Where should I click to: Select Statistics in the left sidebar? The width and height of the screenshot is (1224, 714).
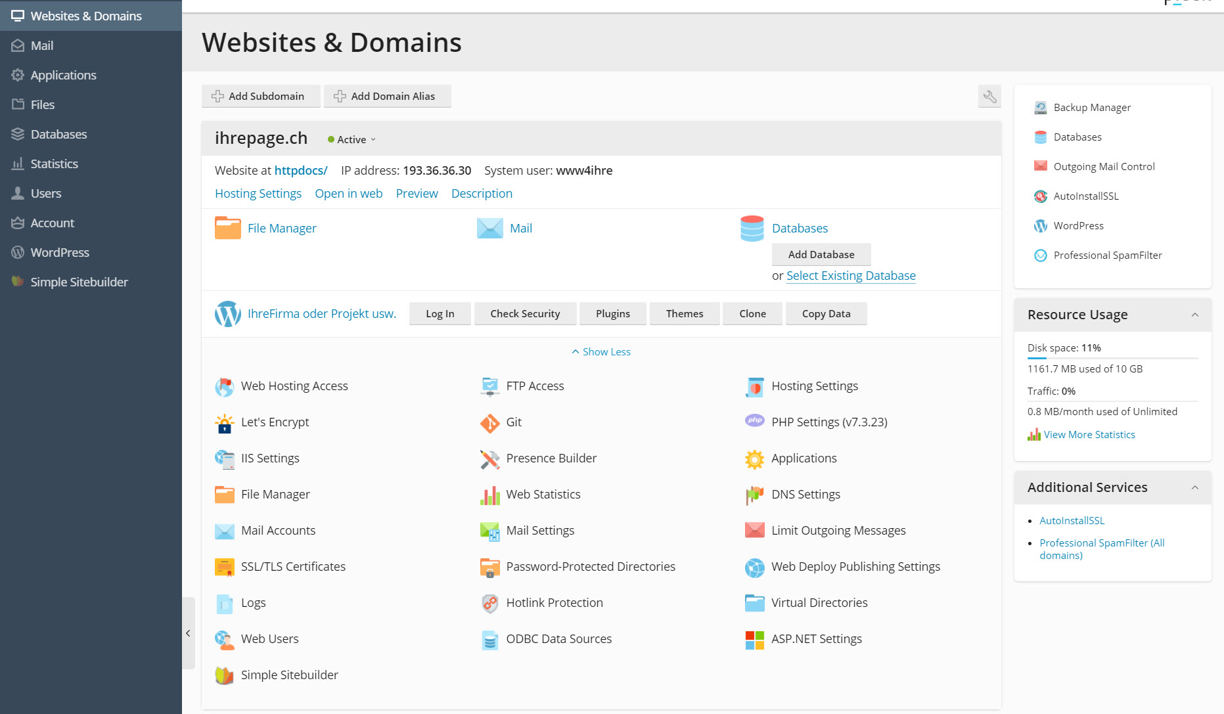[54, 164]
